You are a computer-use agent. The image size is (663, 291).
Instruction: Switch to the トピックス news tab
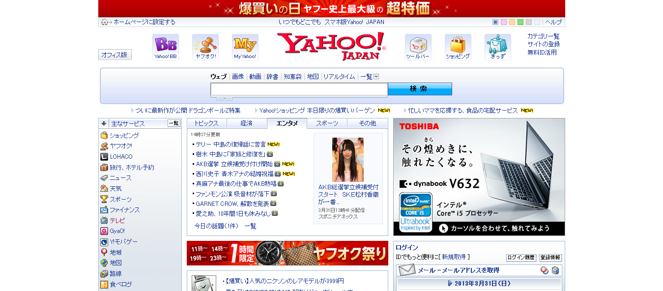(x=206, y=123)
